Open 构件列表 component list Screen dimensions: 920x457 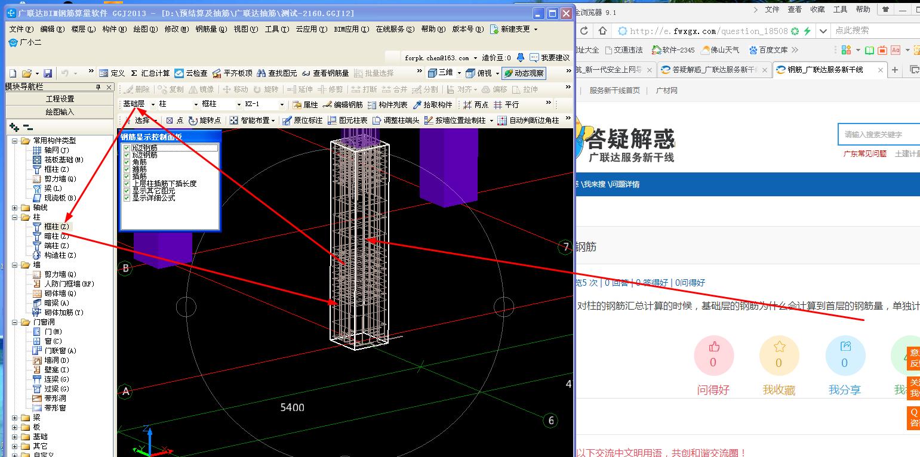coord(387,104)
